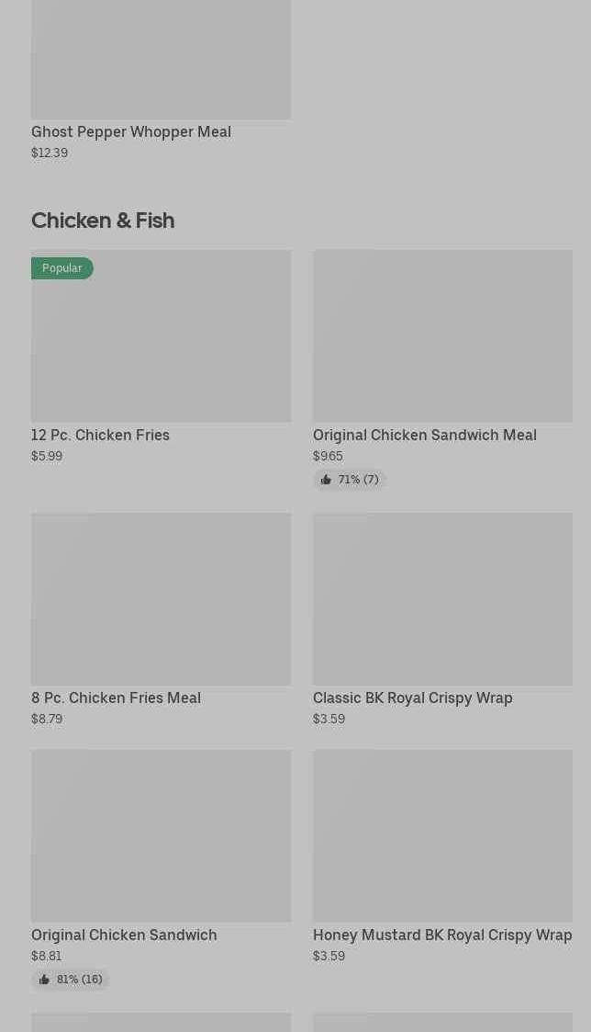The width and height of the screenshot is (591, 1032).
Task: Open Classic BK Royal Crispy Wrap image
Action: click(x=442, y=599)
